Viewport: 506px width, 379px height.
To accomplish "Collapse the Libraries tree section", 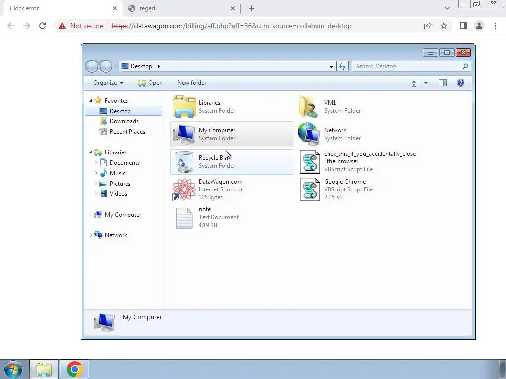I will 91,152.
